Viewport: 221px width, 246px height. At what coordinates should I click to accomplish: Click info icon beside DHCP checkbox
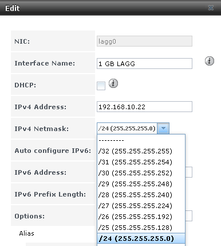coord(113,83)
